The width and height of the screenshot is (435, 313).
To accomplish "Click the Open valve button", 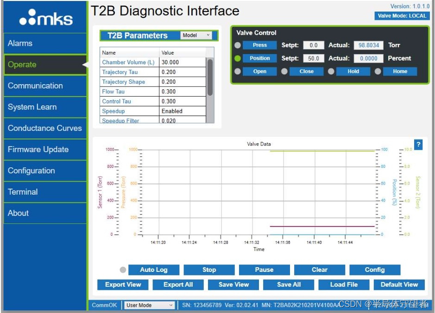I will [260, 72].
